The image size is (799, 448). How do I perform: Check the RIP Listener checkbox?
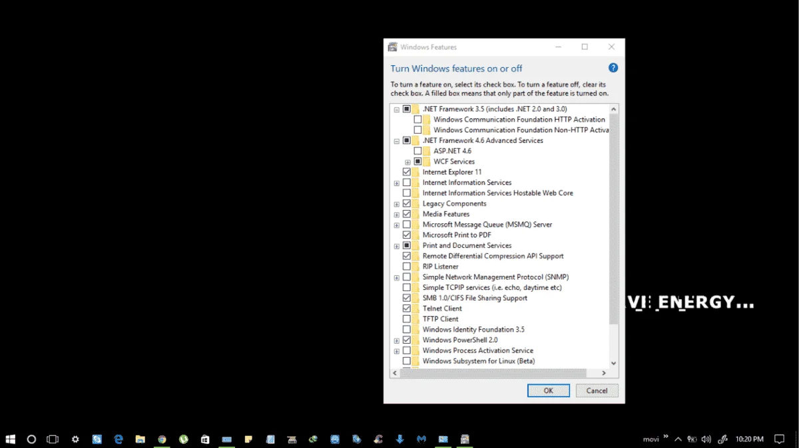[x=407, y=267]
